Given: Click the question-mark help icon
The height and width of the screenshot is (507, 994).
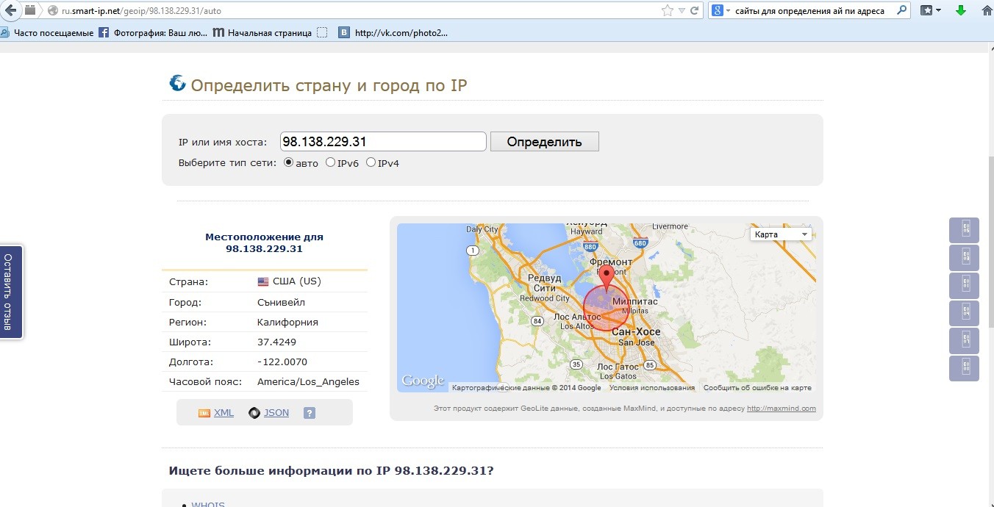Looking at the screenshot, I should (x=310, y=413).
